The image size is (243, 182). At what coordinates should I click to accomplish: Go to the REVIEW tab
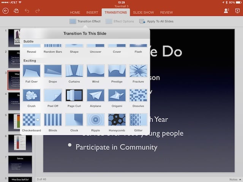166,13
